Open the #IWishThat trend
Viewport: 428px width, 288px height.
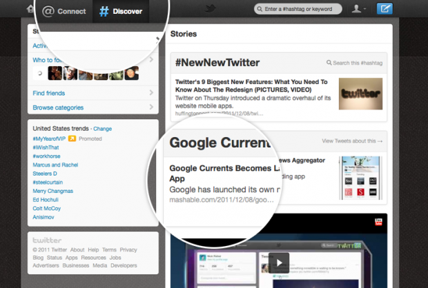point(46,147)
